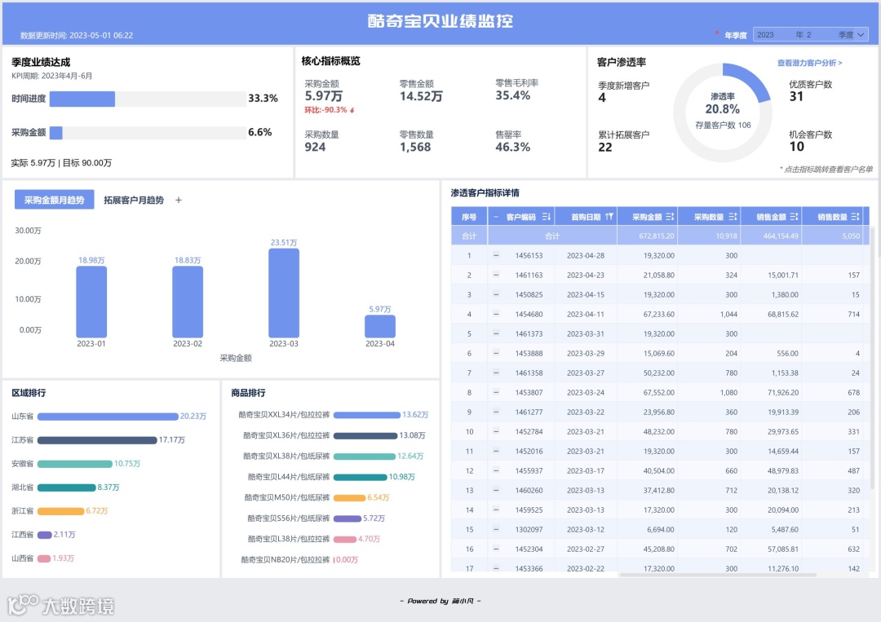Click 实际 5.97万 | 目标 90.00万 text
The width and height of the screenshot is (881, 622).
click(x=61, y=163)
